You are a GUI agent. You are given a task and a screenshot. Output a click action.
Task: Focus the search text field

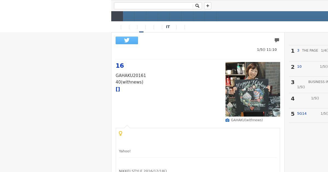coord(154,6)
